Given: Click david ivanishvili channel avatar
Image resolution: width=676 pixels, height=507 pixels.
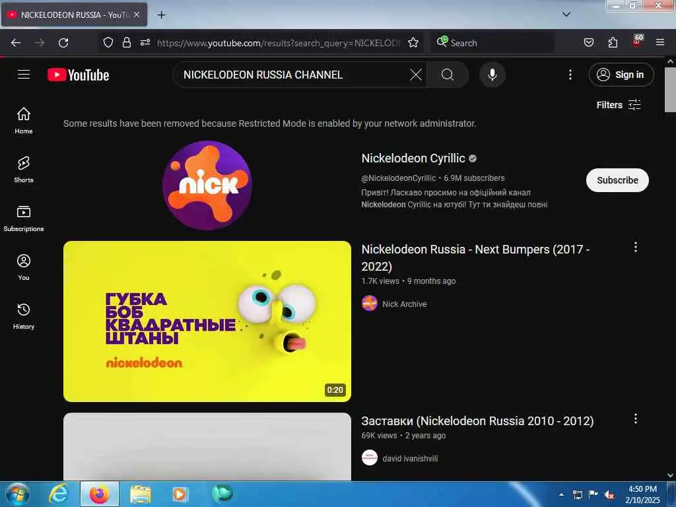Looking at the screenshot, I should tap(370, 458).
